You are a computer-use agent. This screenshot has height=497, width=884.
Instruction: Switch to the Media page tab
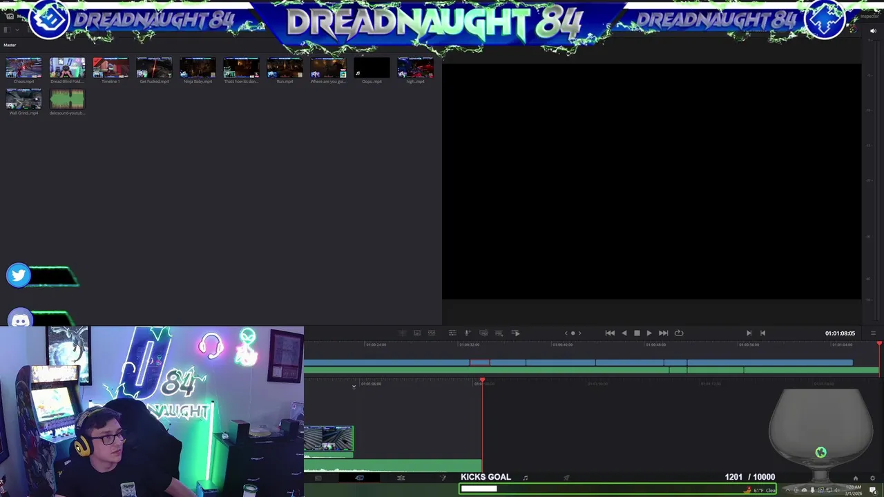click(x=318, y=478)
